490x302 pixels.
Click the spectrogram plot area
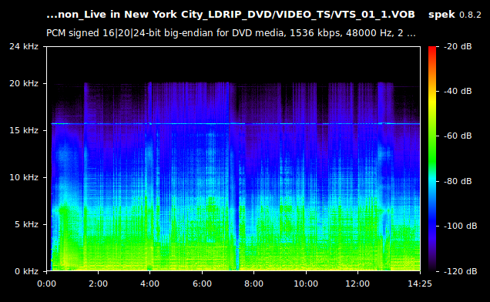pyautogui.click(x=233, y=159)
